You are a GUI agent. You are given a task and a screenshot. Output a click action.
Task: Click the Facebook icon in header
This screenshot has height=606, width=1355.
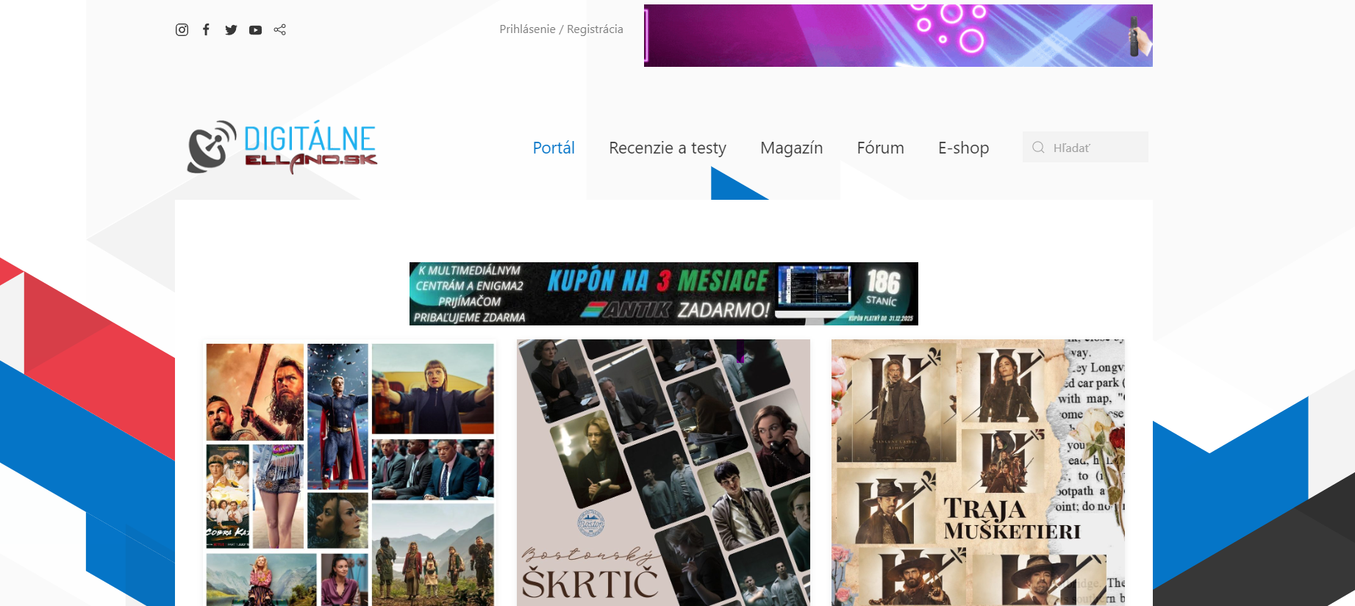point(207,30)
